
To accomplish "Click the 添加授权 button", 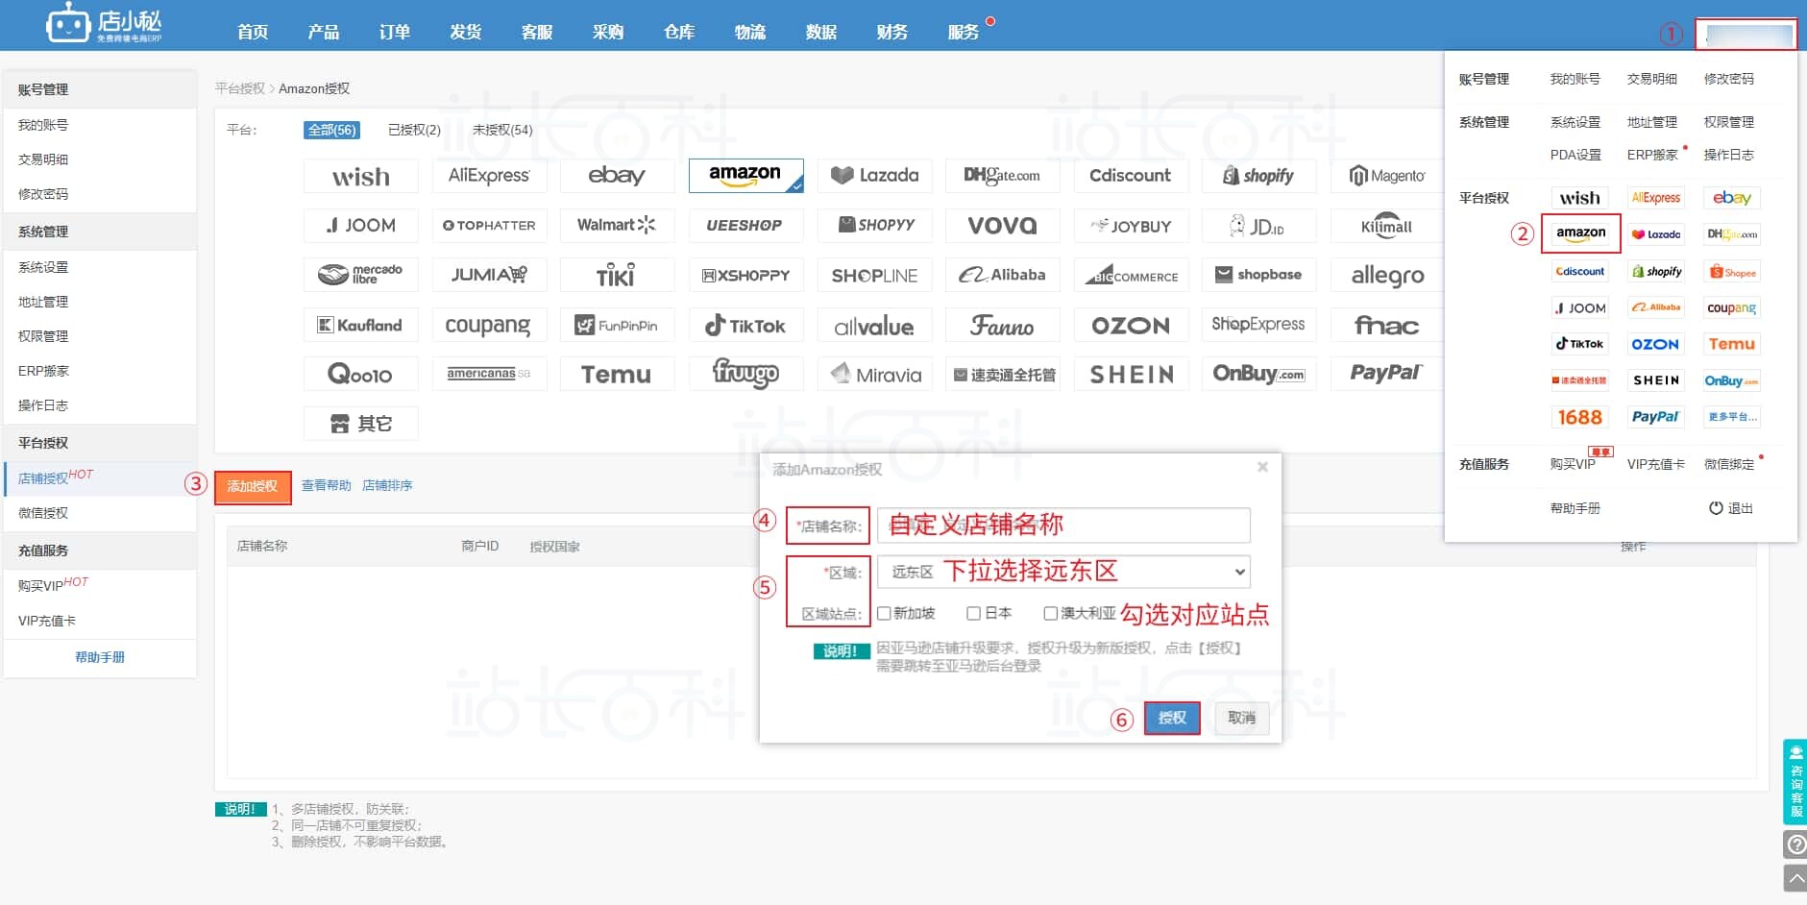I will click(253, 486).
